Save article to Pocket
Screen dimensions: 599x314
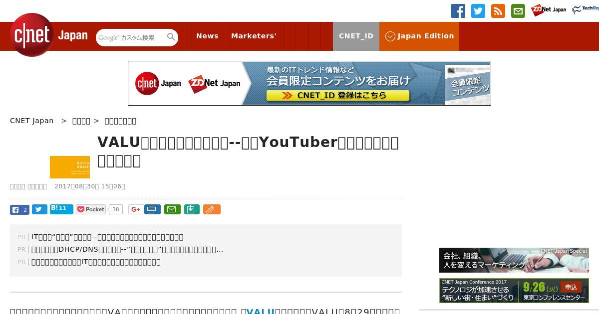pyautogui.click(x=91, y=210)
